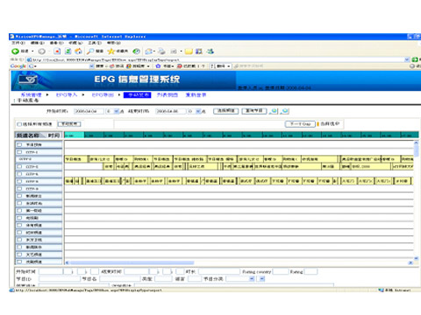Screen dimensions: 421x315
Task: Click the 查询节目 button
Action: tap(254, 111)
